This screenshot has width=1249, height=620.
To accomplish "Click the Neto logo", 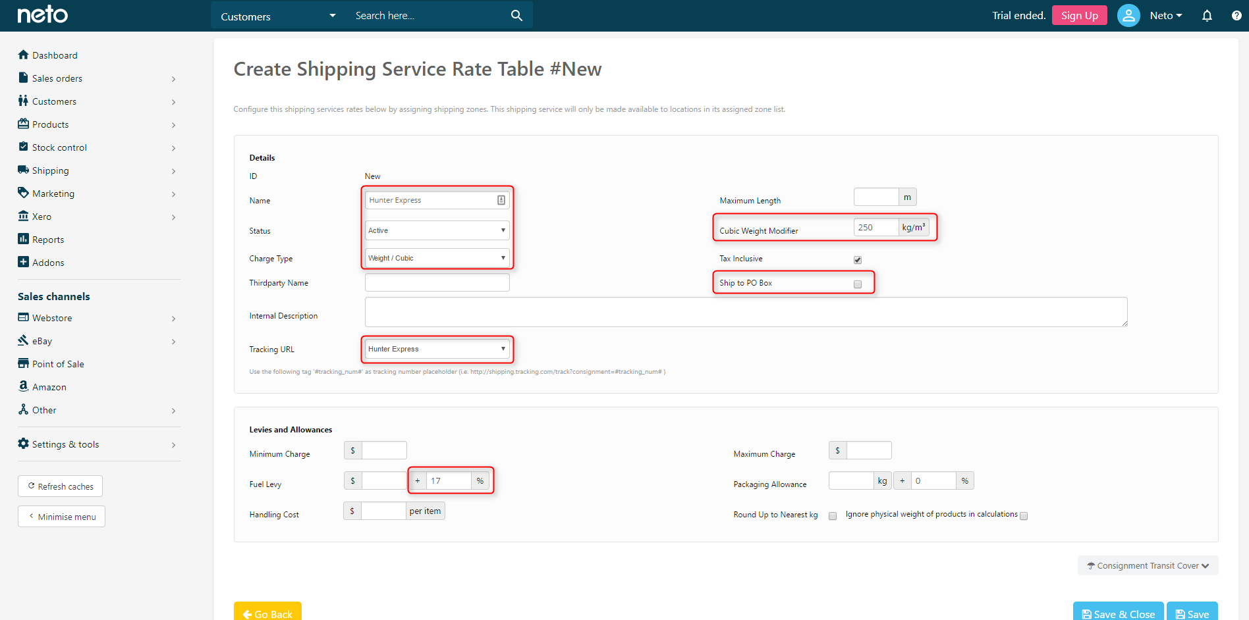I will [x=42, y=14].
